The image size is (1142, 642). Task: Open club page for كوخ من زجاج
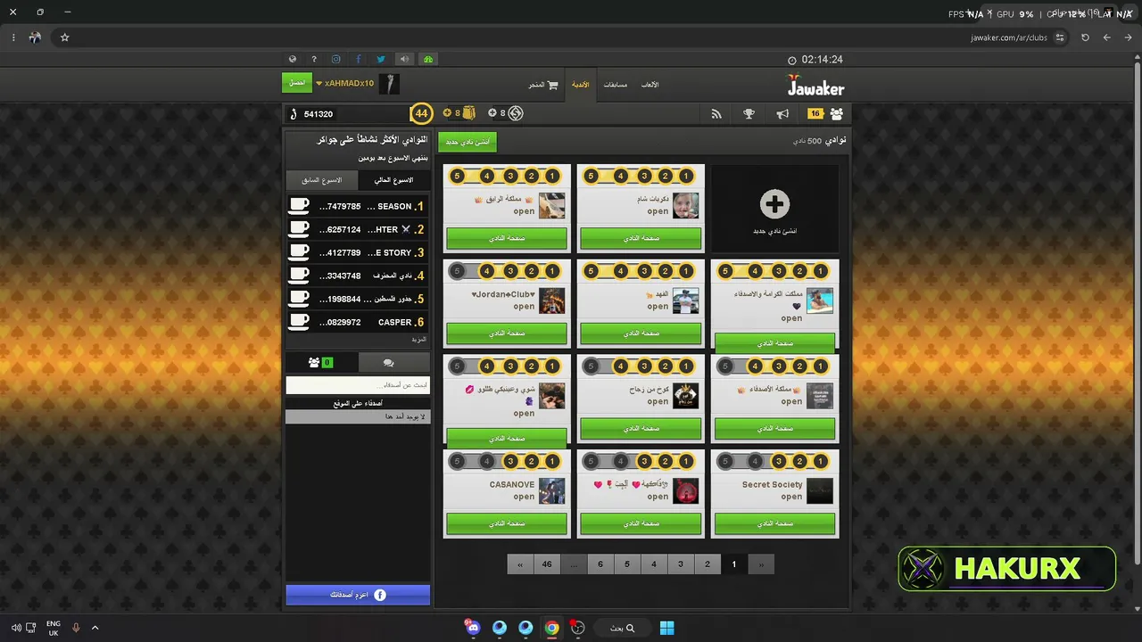coord(641,428)
